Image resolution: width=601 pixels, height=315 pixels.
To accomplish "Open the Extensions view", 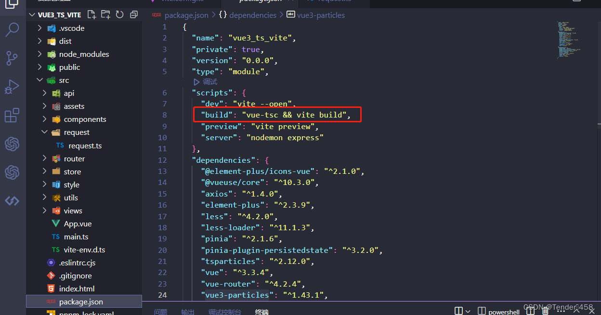I will point(12,116).
